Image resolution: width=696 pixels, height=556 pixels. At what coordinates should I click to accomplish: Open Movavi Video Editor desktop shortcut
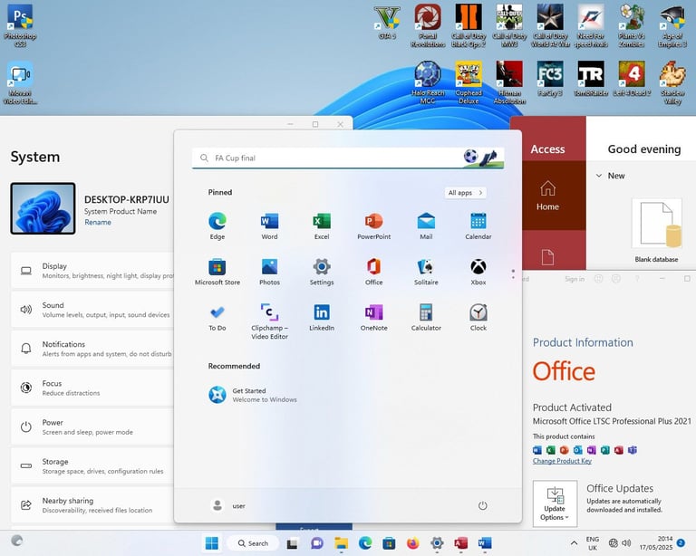pyautogui.click(x=20, y=82)
